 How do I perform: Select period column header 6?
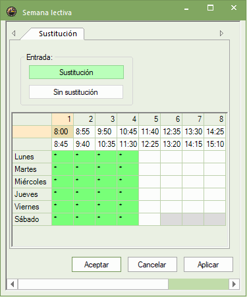point(171,119)
